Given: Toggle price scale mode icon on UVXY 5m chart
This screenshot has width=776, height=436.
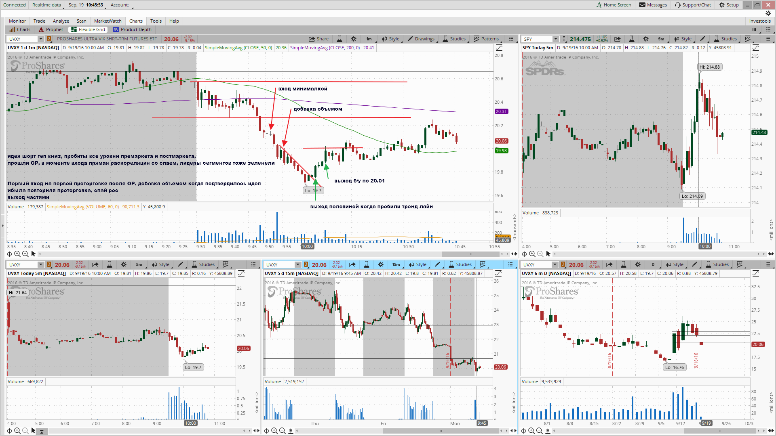Looking at the screenshot, I should [x=241, y=273].
